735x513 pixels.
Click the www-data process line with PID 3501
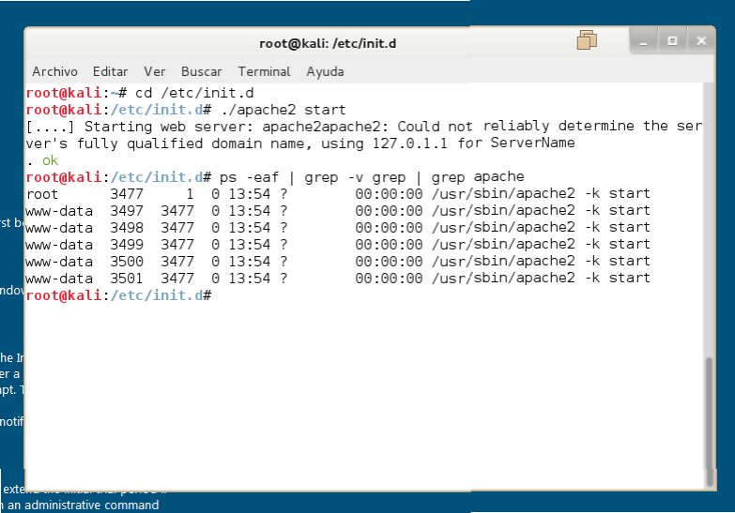coord(338,279)
